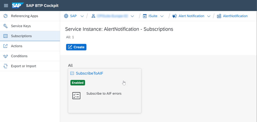Click the Export or Import arrows icon
This screenshot has width=257, height=122.
6,66
